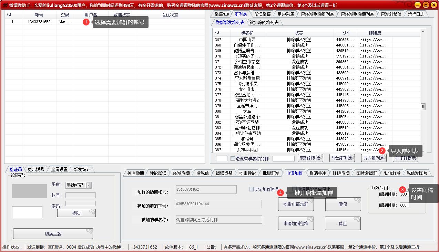
Task: Focus the 加群的微博帐号 field
Action: pyautogui.click(x=206, y=189)
